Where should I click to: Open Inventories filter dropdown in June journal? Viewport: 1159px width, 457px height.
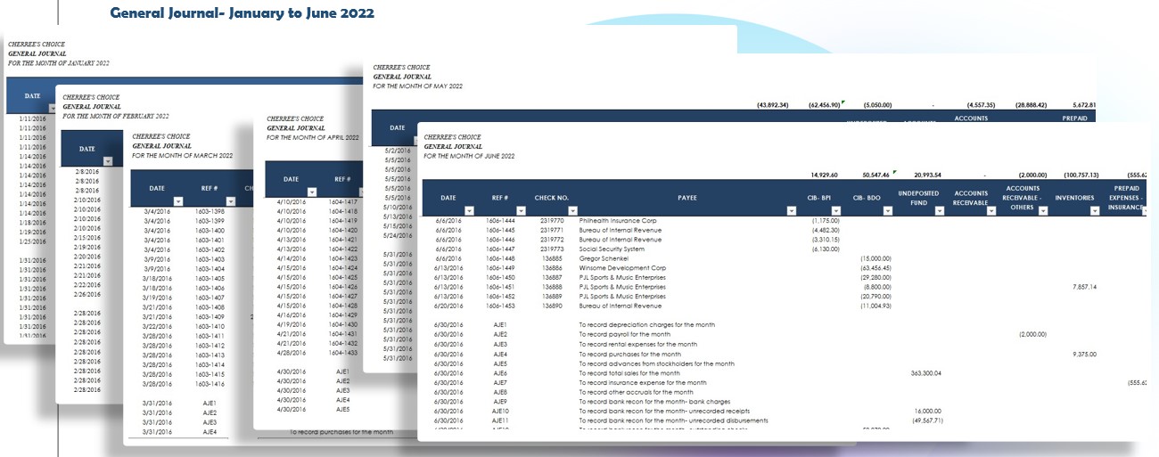pyautogui.click(x=1095, y=211)
